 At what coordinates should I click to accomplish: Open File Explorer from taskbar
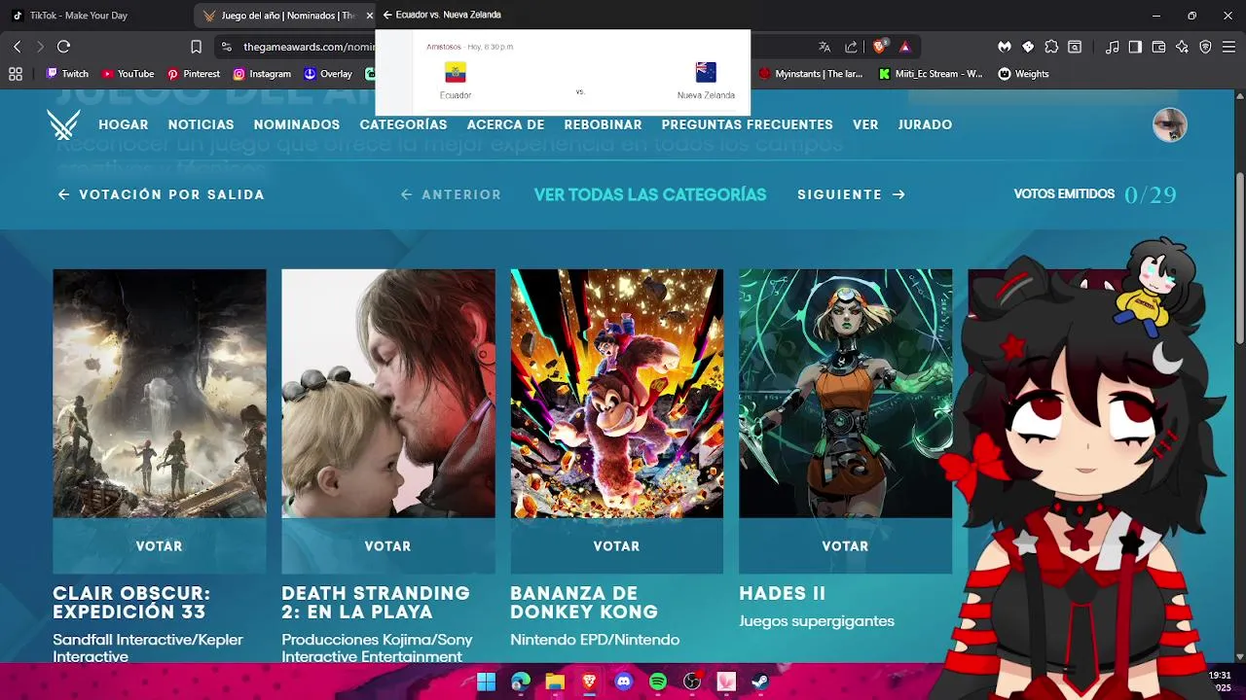pyautogui.click(x=555, y=682)
